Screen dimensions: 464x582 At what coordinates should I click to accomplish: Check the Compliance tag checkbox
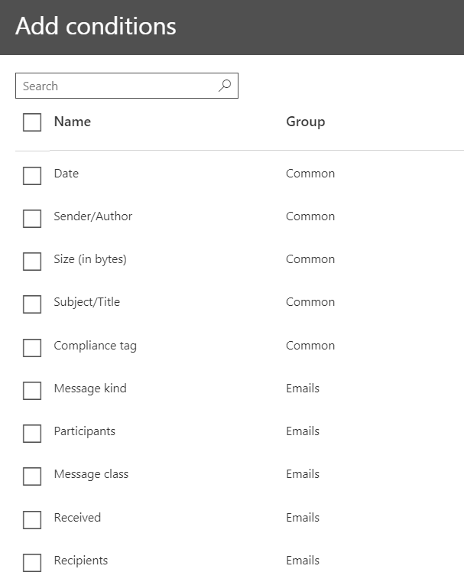click(32, 347)
